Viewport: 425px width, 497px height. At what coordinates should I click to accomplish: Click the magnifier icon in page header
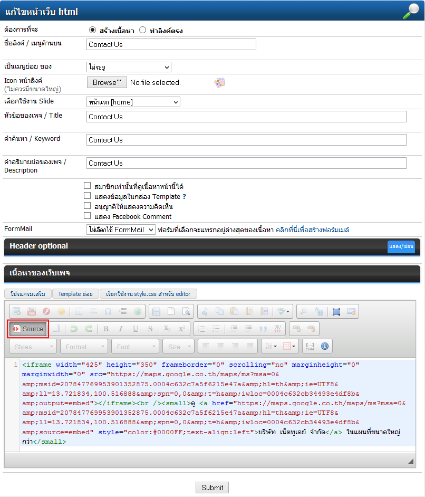411,11
